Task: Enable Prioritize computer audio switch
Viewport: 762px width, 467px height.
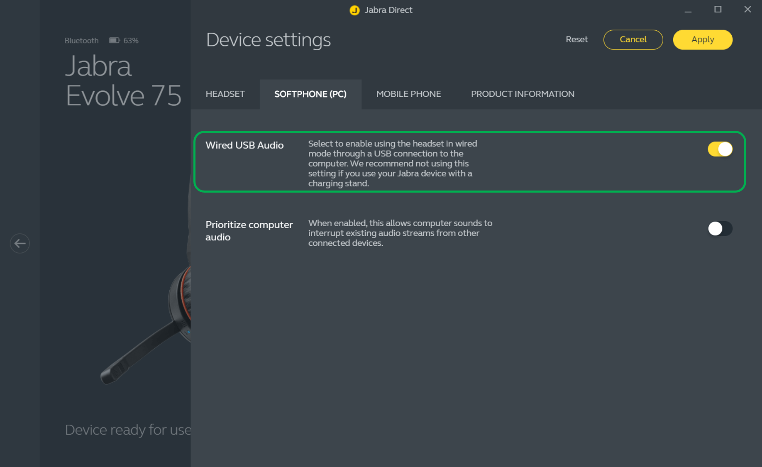Action: (720, 228)
